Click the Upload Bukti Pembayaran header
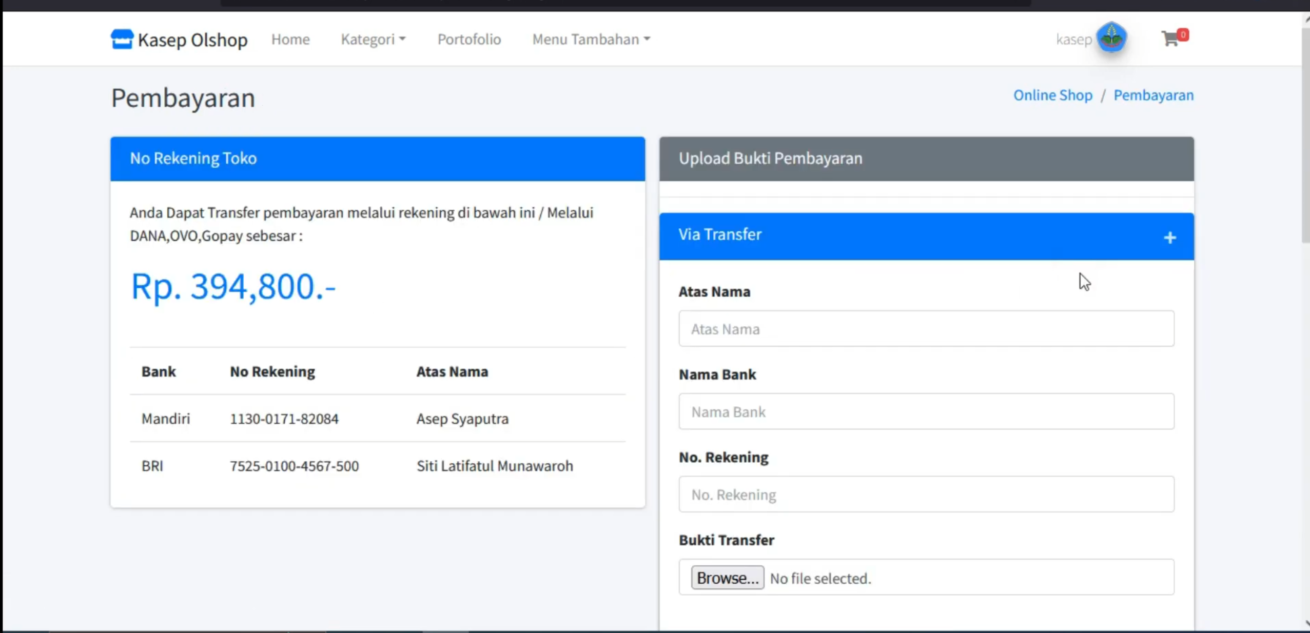Image resolution: width=1310 pixels, height=633 pixels. coord(926,159)
